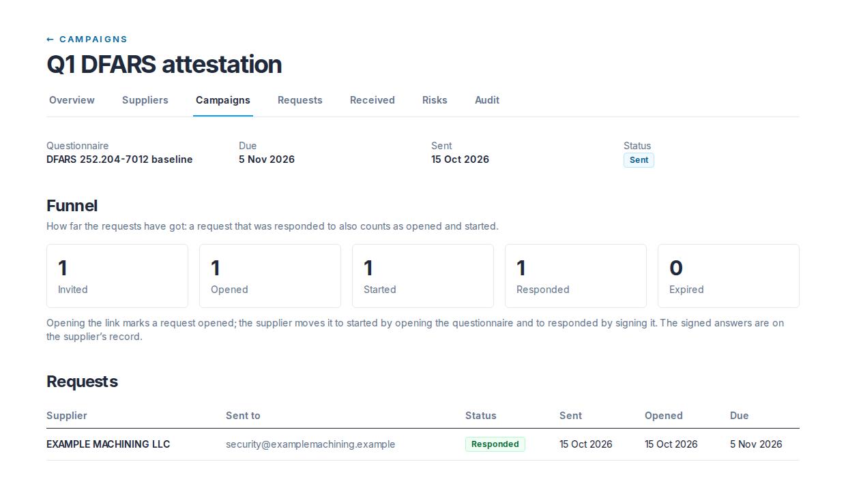The image size is (846, 477).
Task: View the Audit tab
Action: (x=487, y=100)
